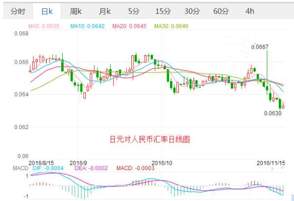
Task: Switch to the 60分 interval tab
Action: tap(221, 11)
